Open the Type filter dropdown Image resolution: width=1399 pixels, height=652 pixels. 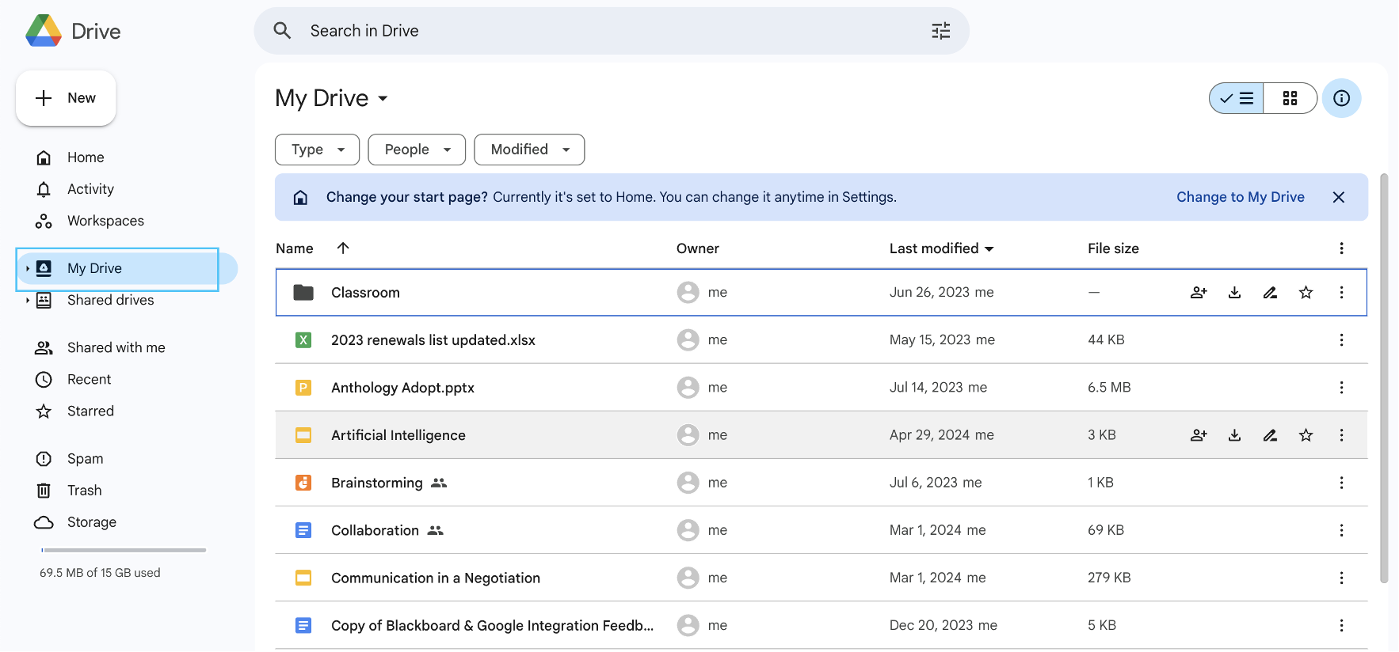(317, 150)
